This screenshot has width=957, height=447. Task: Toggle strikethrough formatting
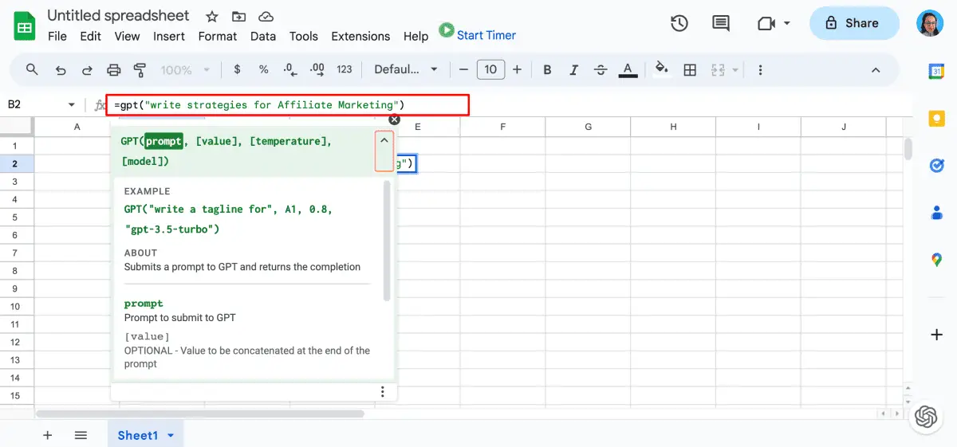(x=601, y=69)
